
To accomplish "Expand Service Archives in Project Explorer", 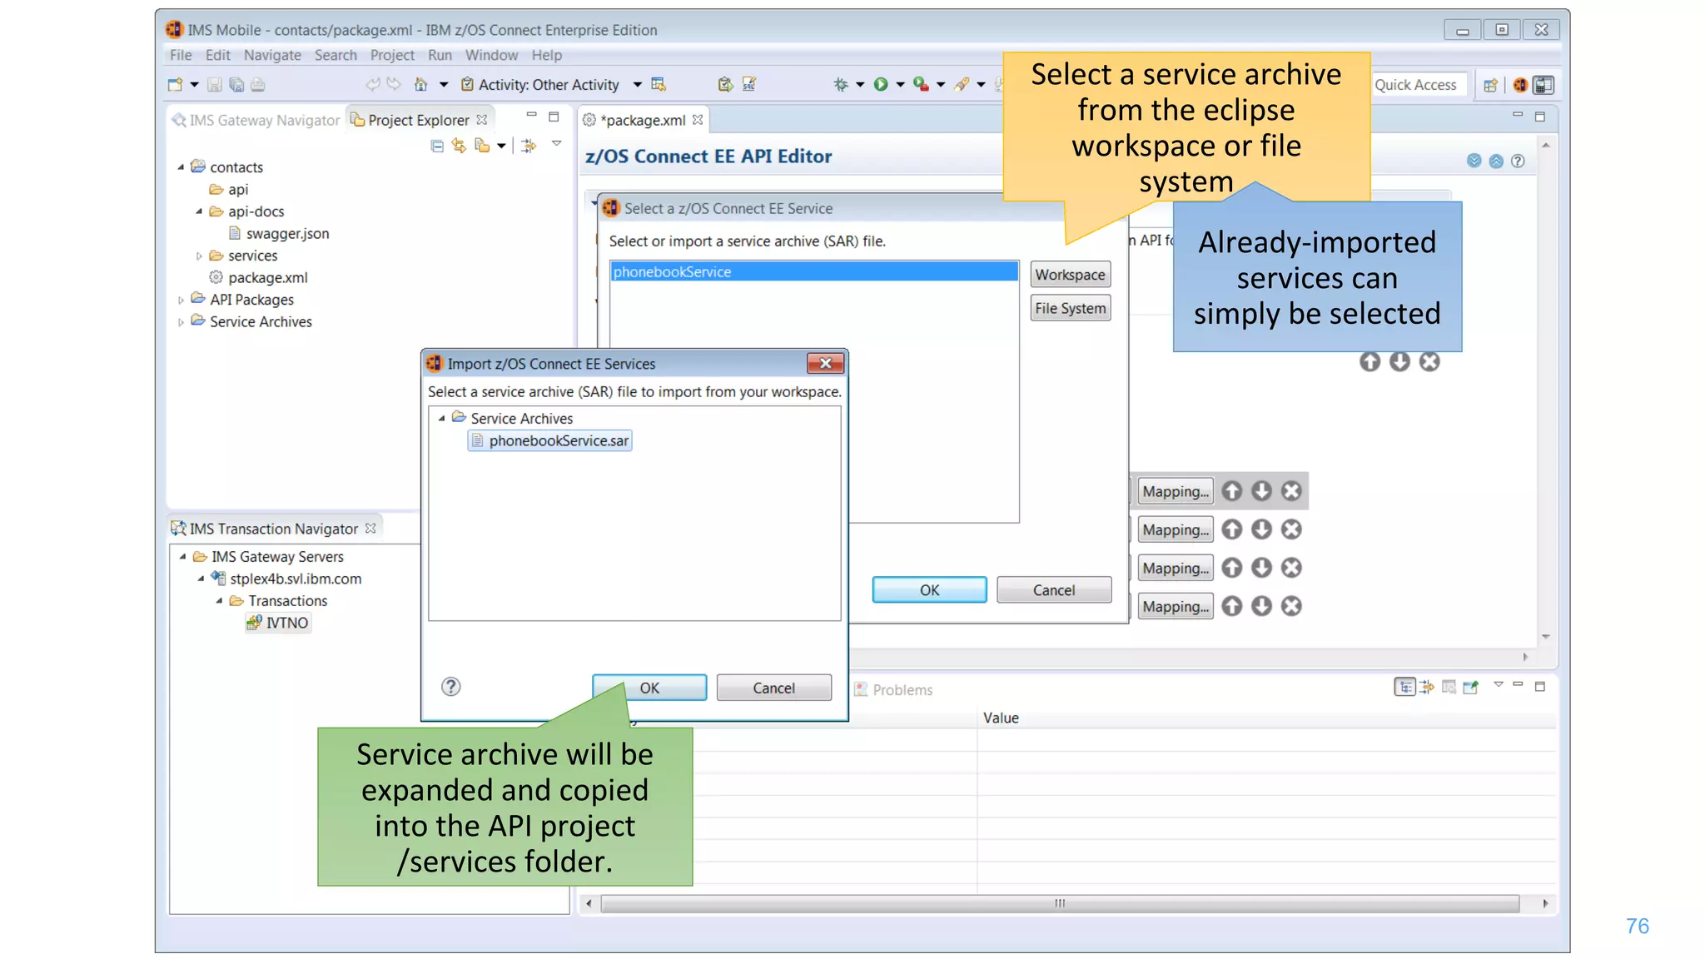I will (x=181, y=322).
